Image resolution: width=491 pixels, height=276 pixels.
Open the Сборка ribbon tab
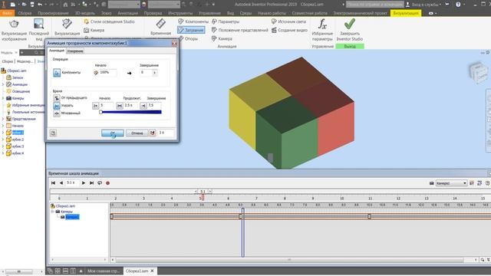[x=25, y=13]
